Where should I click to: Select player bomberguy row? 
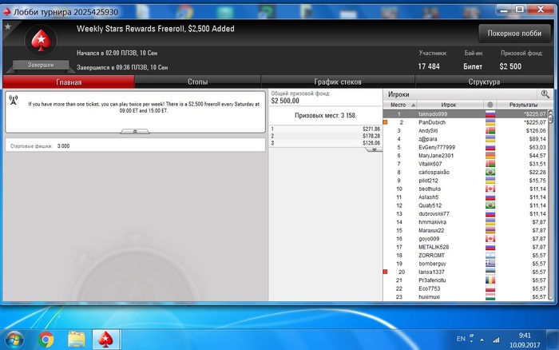[x=466, y=264]
